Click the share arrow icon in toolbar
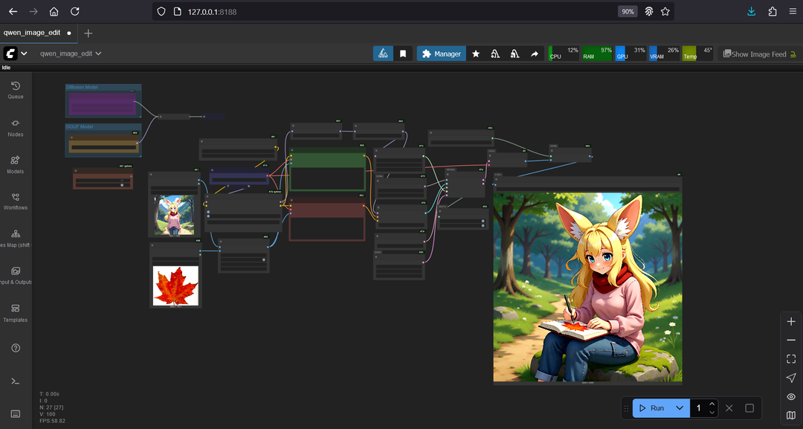Image resolution: width=803 pixels, height=429 pixels. (x=534, y=54)
